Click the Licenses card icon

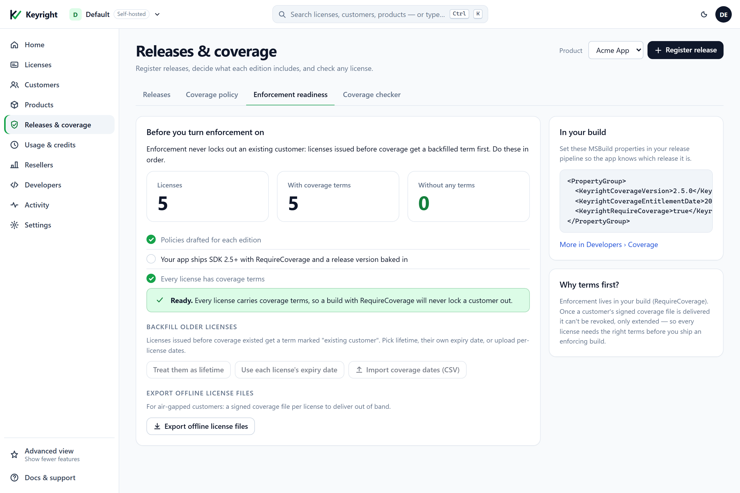pyautogui.click(x=14, y=65)
